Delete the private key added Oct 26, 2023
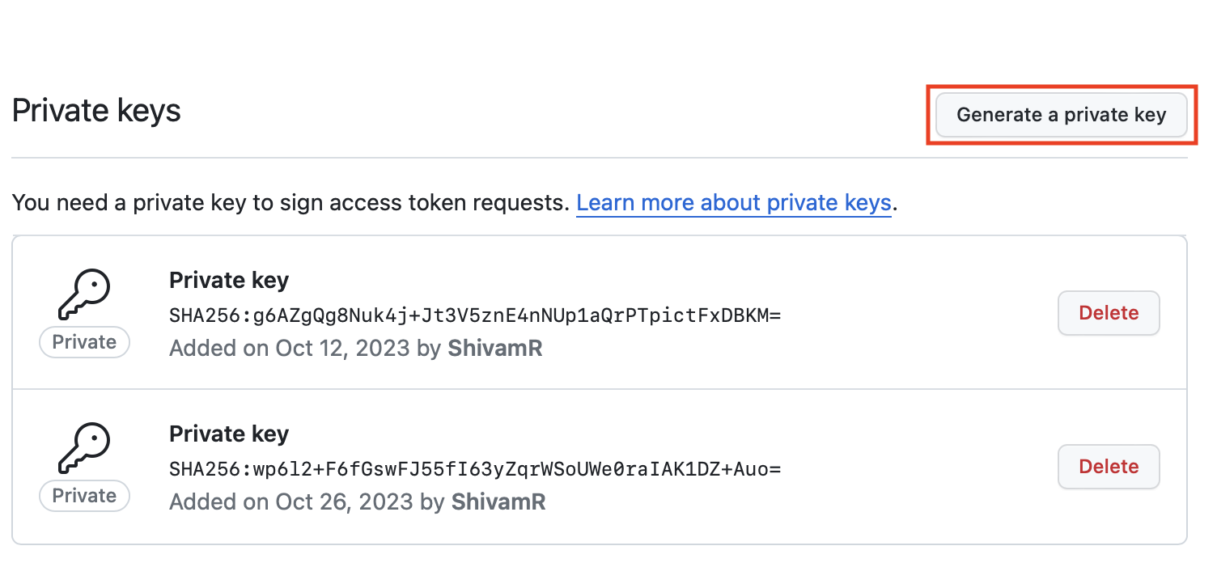This screenshot has width=1217, height=584. tap(1109, 467)
